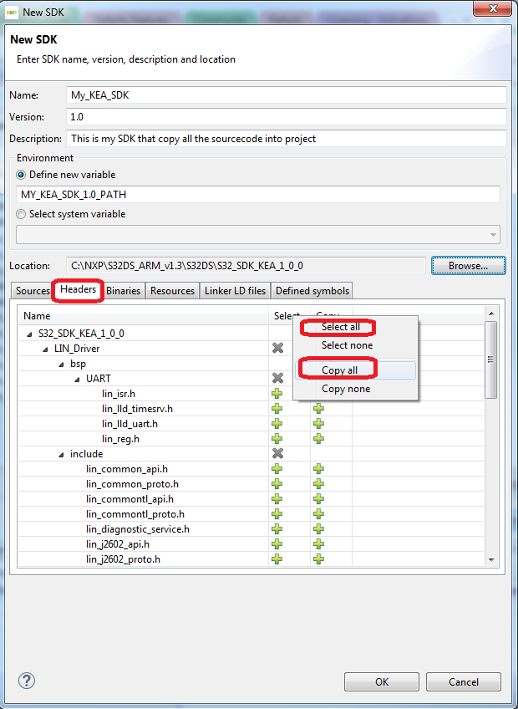
Task: Toggle Select icon for include folder
Action: tap(277, 453)
